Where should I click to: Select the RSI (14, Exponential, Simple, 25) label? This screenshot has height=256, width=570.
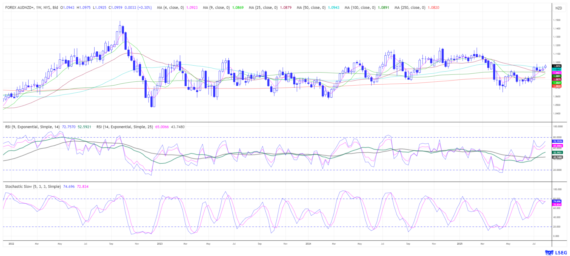tap(125, 127)
